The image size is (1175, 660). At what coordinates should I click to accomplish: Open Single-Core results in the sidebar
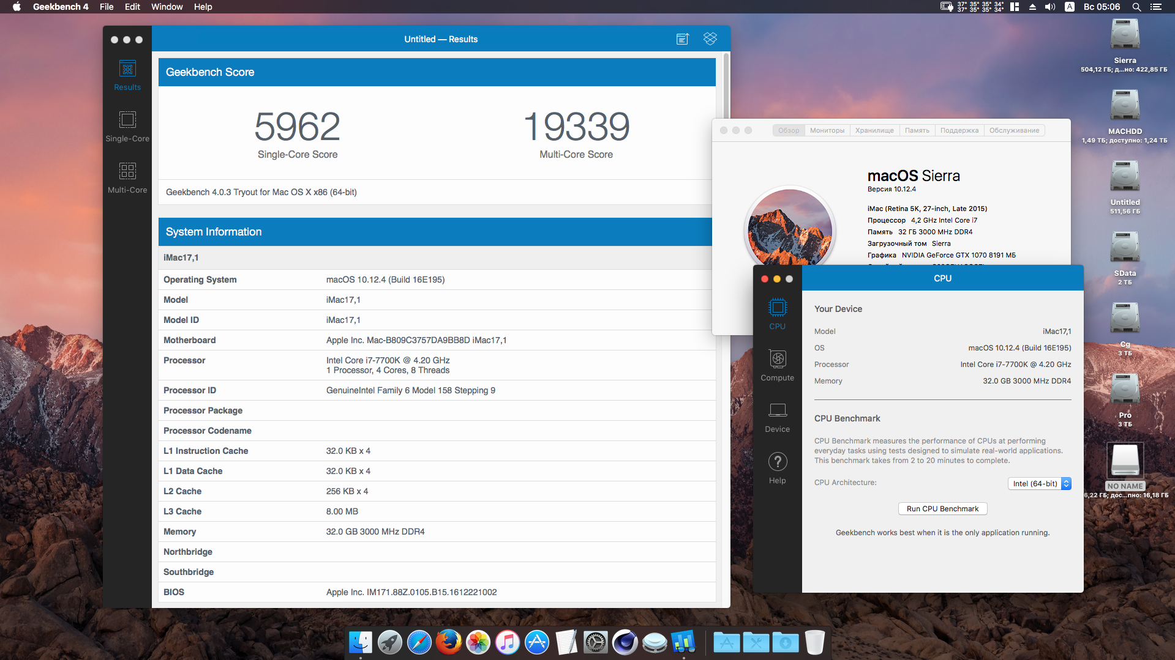pos(127,127)
